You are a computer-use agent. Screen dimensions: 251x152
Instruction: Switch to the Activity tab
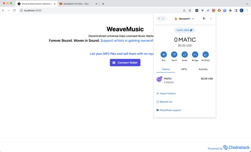tap(203, 69)
